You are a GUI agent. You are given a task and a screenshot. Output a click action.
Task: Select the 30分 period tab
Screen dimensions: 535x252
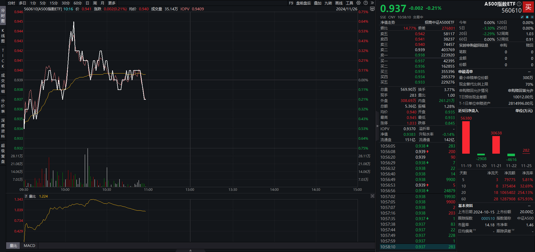66,3
